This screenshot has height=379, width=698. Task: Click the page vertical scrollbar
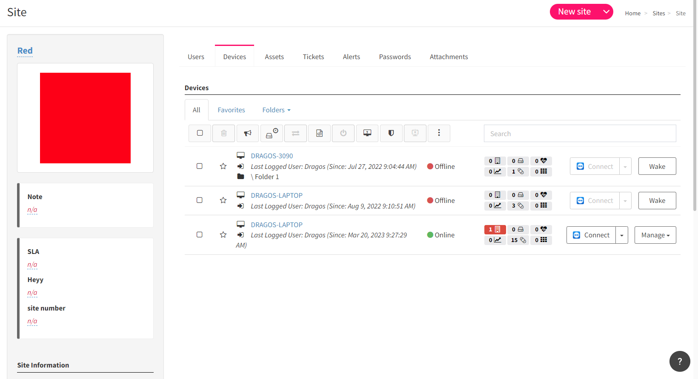695,106
